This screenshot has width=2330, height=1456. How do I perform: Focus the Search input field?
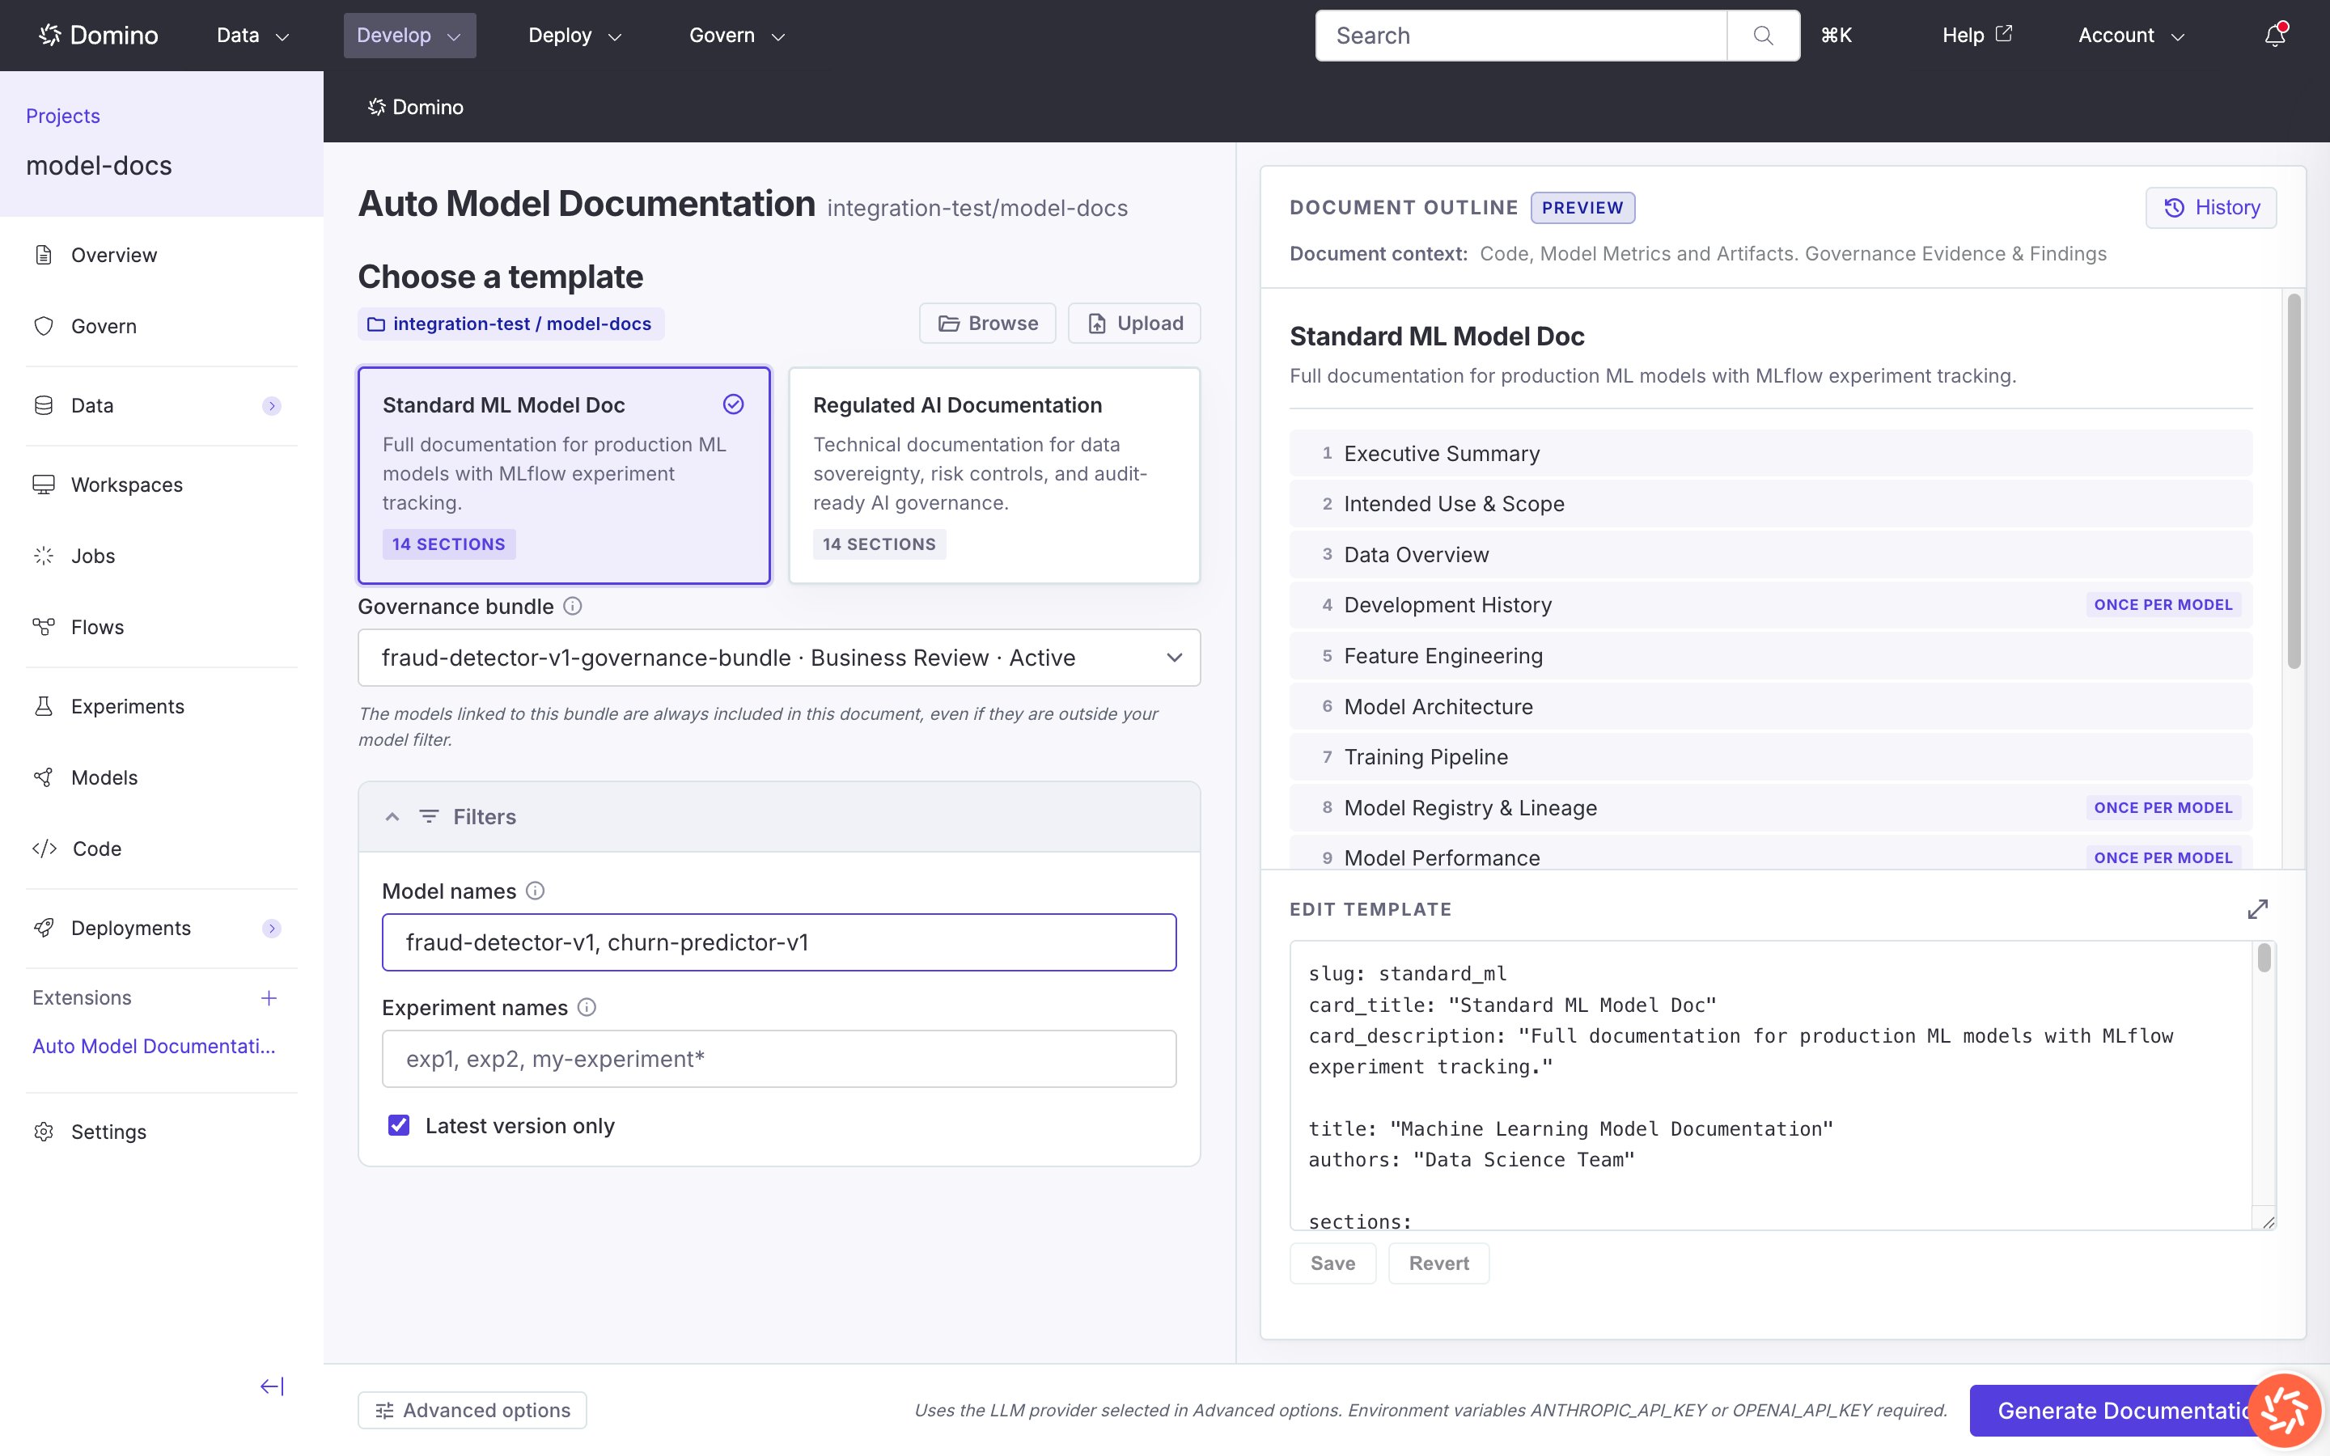pyautogui.click(x=1521, y=36)
